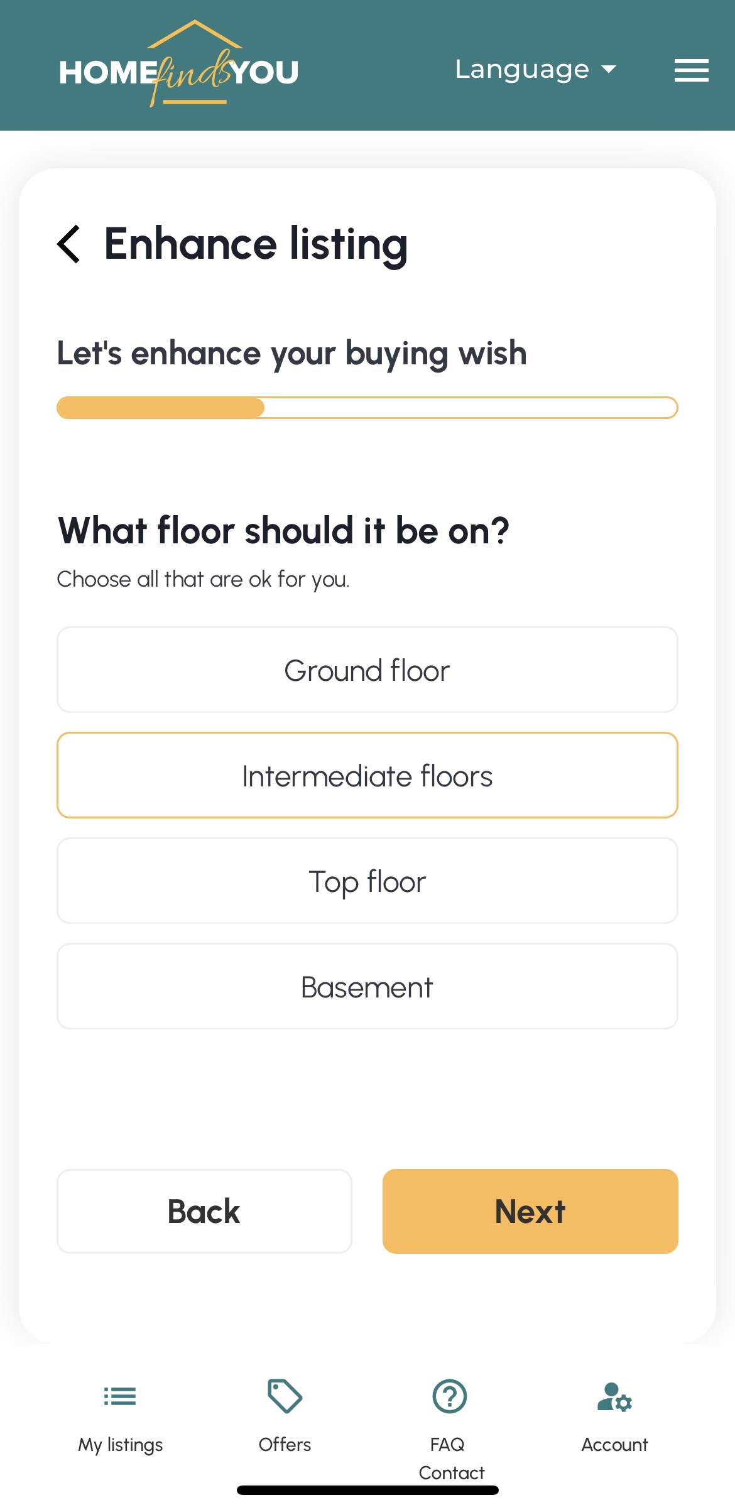The image size is (735, 1510).
Task: Open the FAQ question mark icon
Action: (x=449, y=1396)
